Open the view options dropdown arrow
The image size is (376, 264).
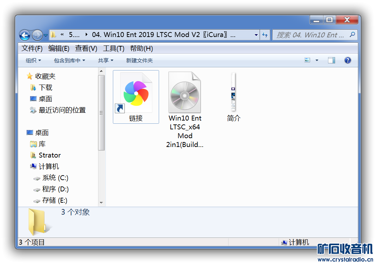pyautogui.click(x=317, y=60)
